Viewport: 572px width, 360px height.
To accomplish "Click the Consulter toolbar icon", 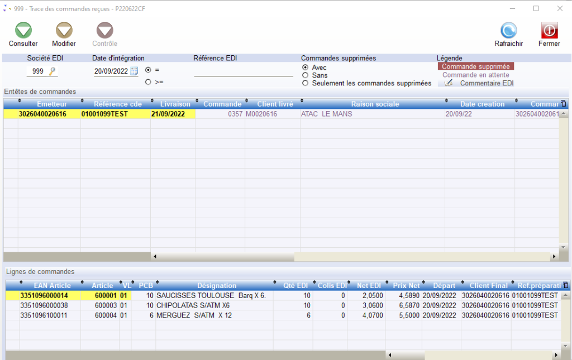I will pos(23,31).
